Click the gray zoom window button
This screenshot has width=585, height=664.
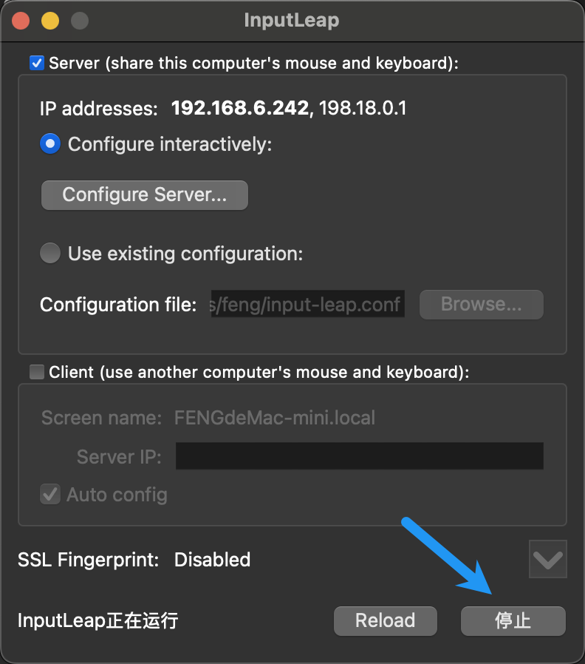79,20
